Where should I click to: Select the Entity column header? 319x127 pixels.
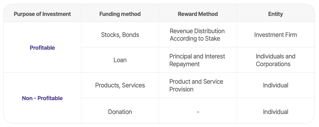[275, 14]
